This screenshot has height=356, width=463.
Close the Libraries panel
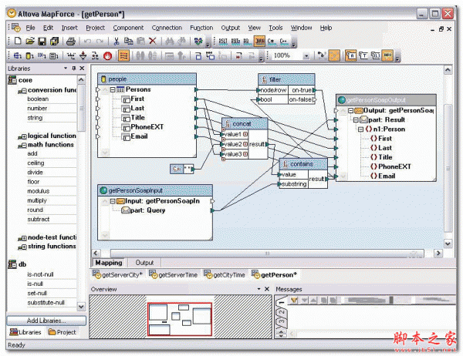(x=82, y=69)
